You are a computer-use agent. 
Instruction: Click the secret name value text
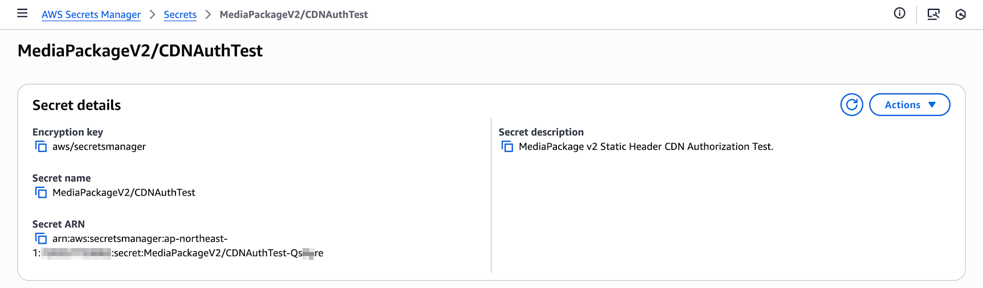(123, 193)
